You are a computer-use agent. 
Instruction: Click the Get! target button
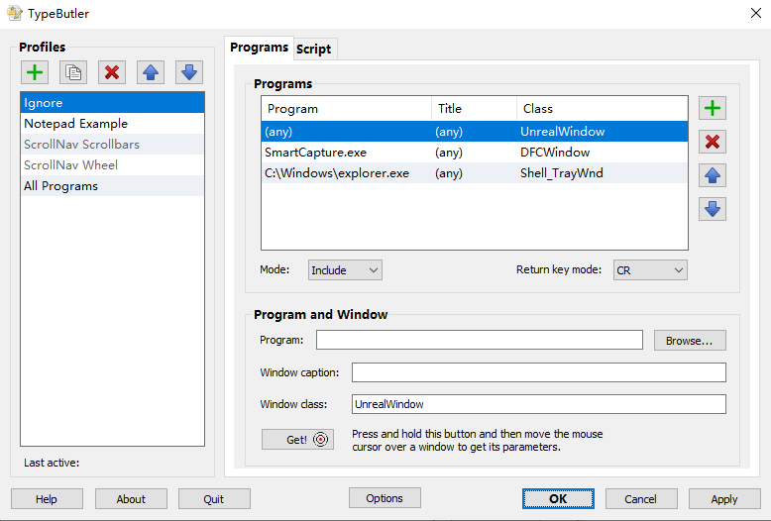pos(297,440)
